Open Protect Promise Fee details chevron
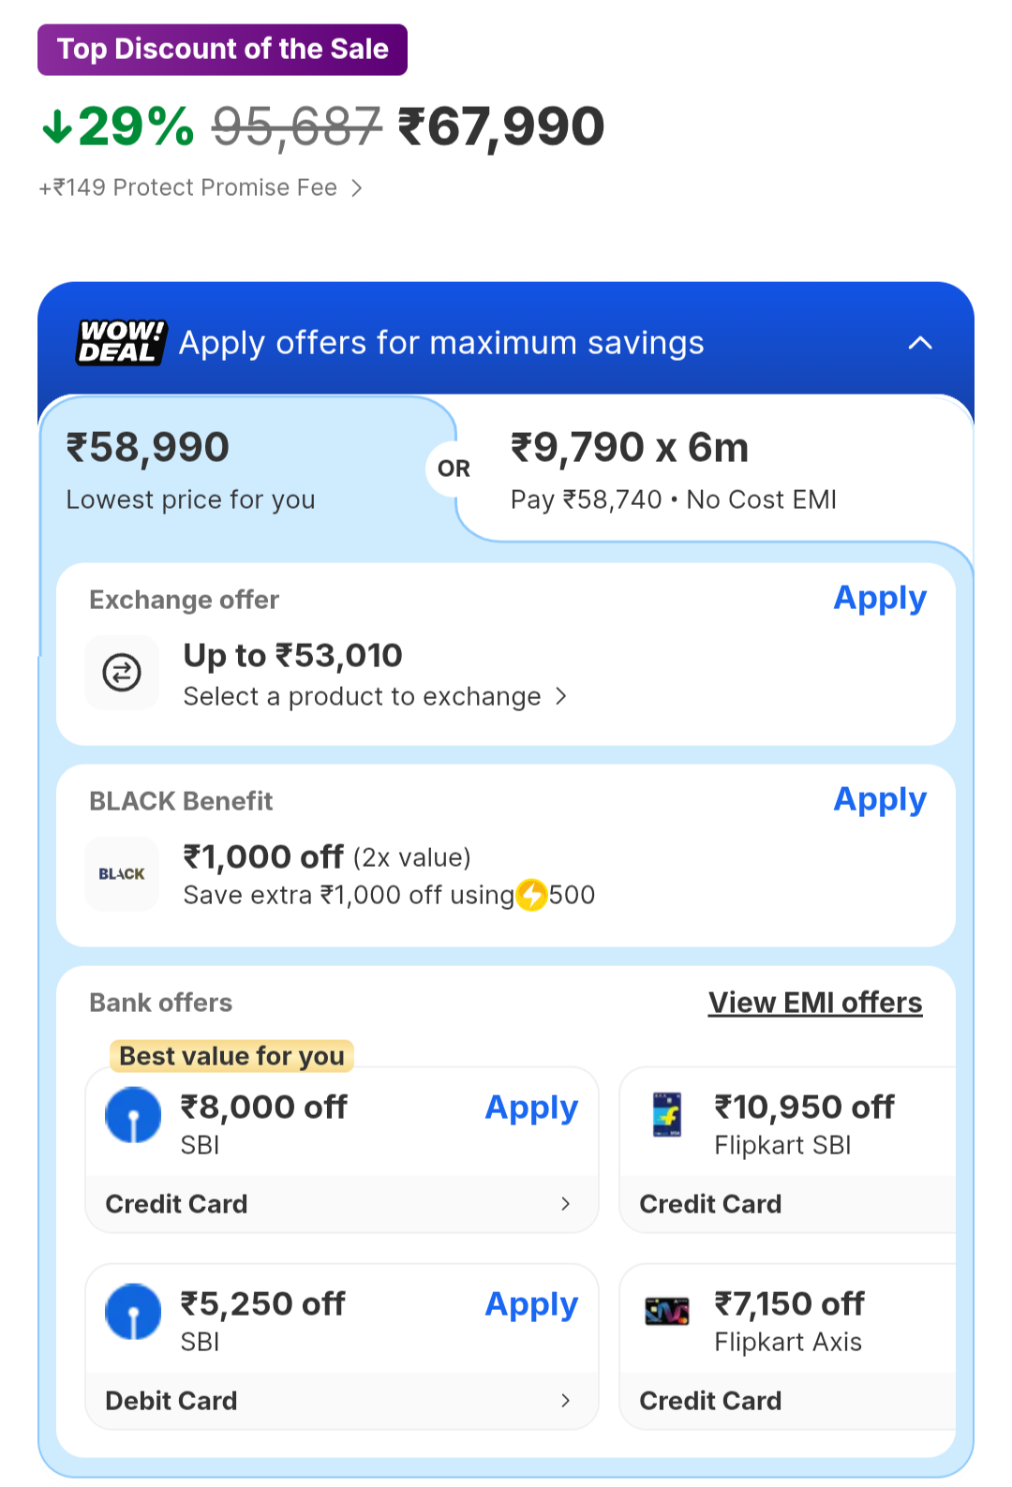Viewport: 1012px width, 1487px height. (x=357, y=188)
